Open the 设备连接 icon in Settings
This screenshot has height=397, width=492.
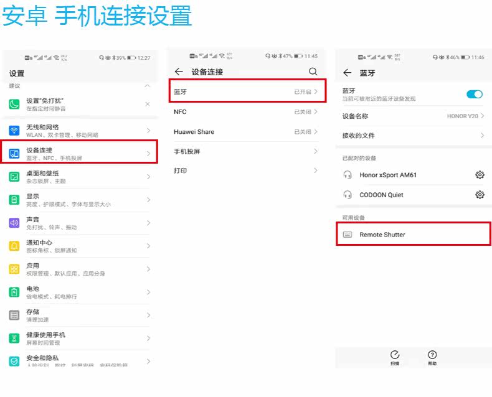14,154
